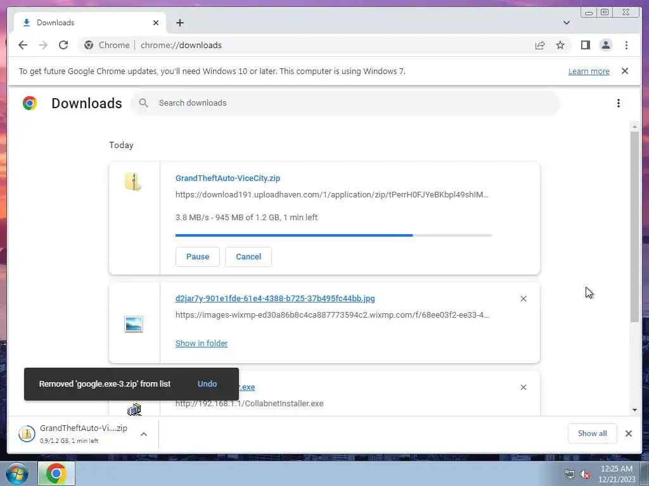
Task: Reload the downloads page
Action: [63, 45]
